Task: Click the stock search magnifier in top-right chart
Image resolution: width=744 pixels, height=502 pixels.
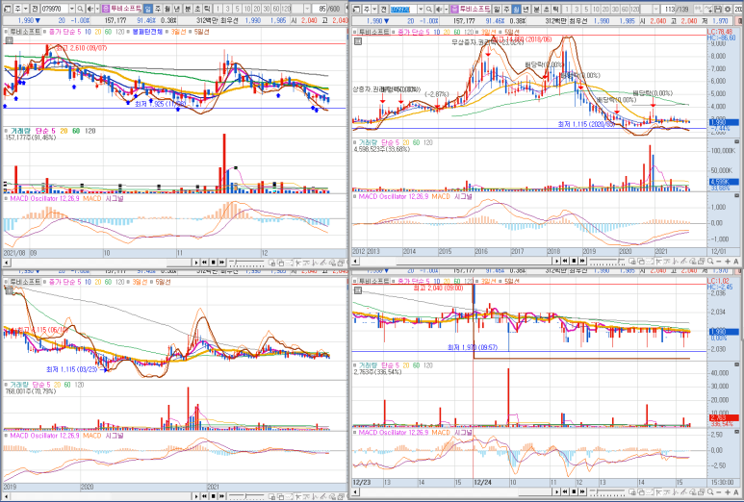Action: point(429,9)
